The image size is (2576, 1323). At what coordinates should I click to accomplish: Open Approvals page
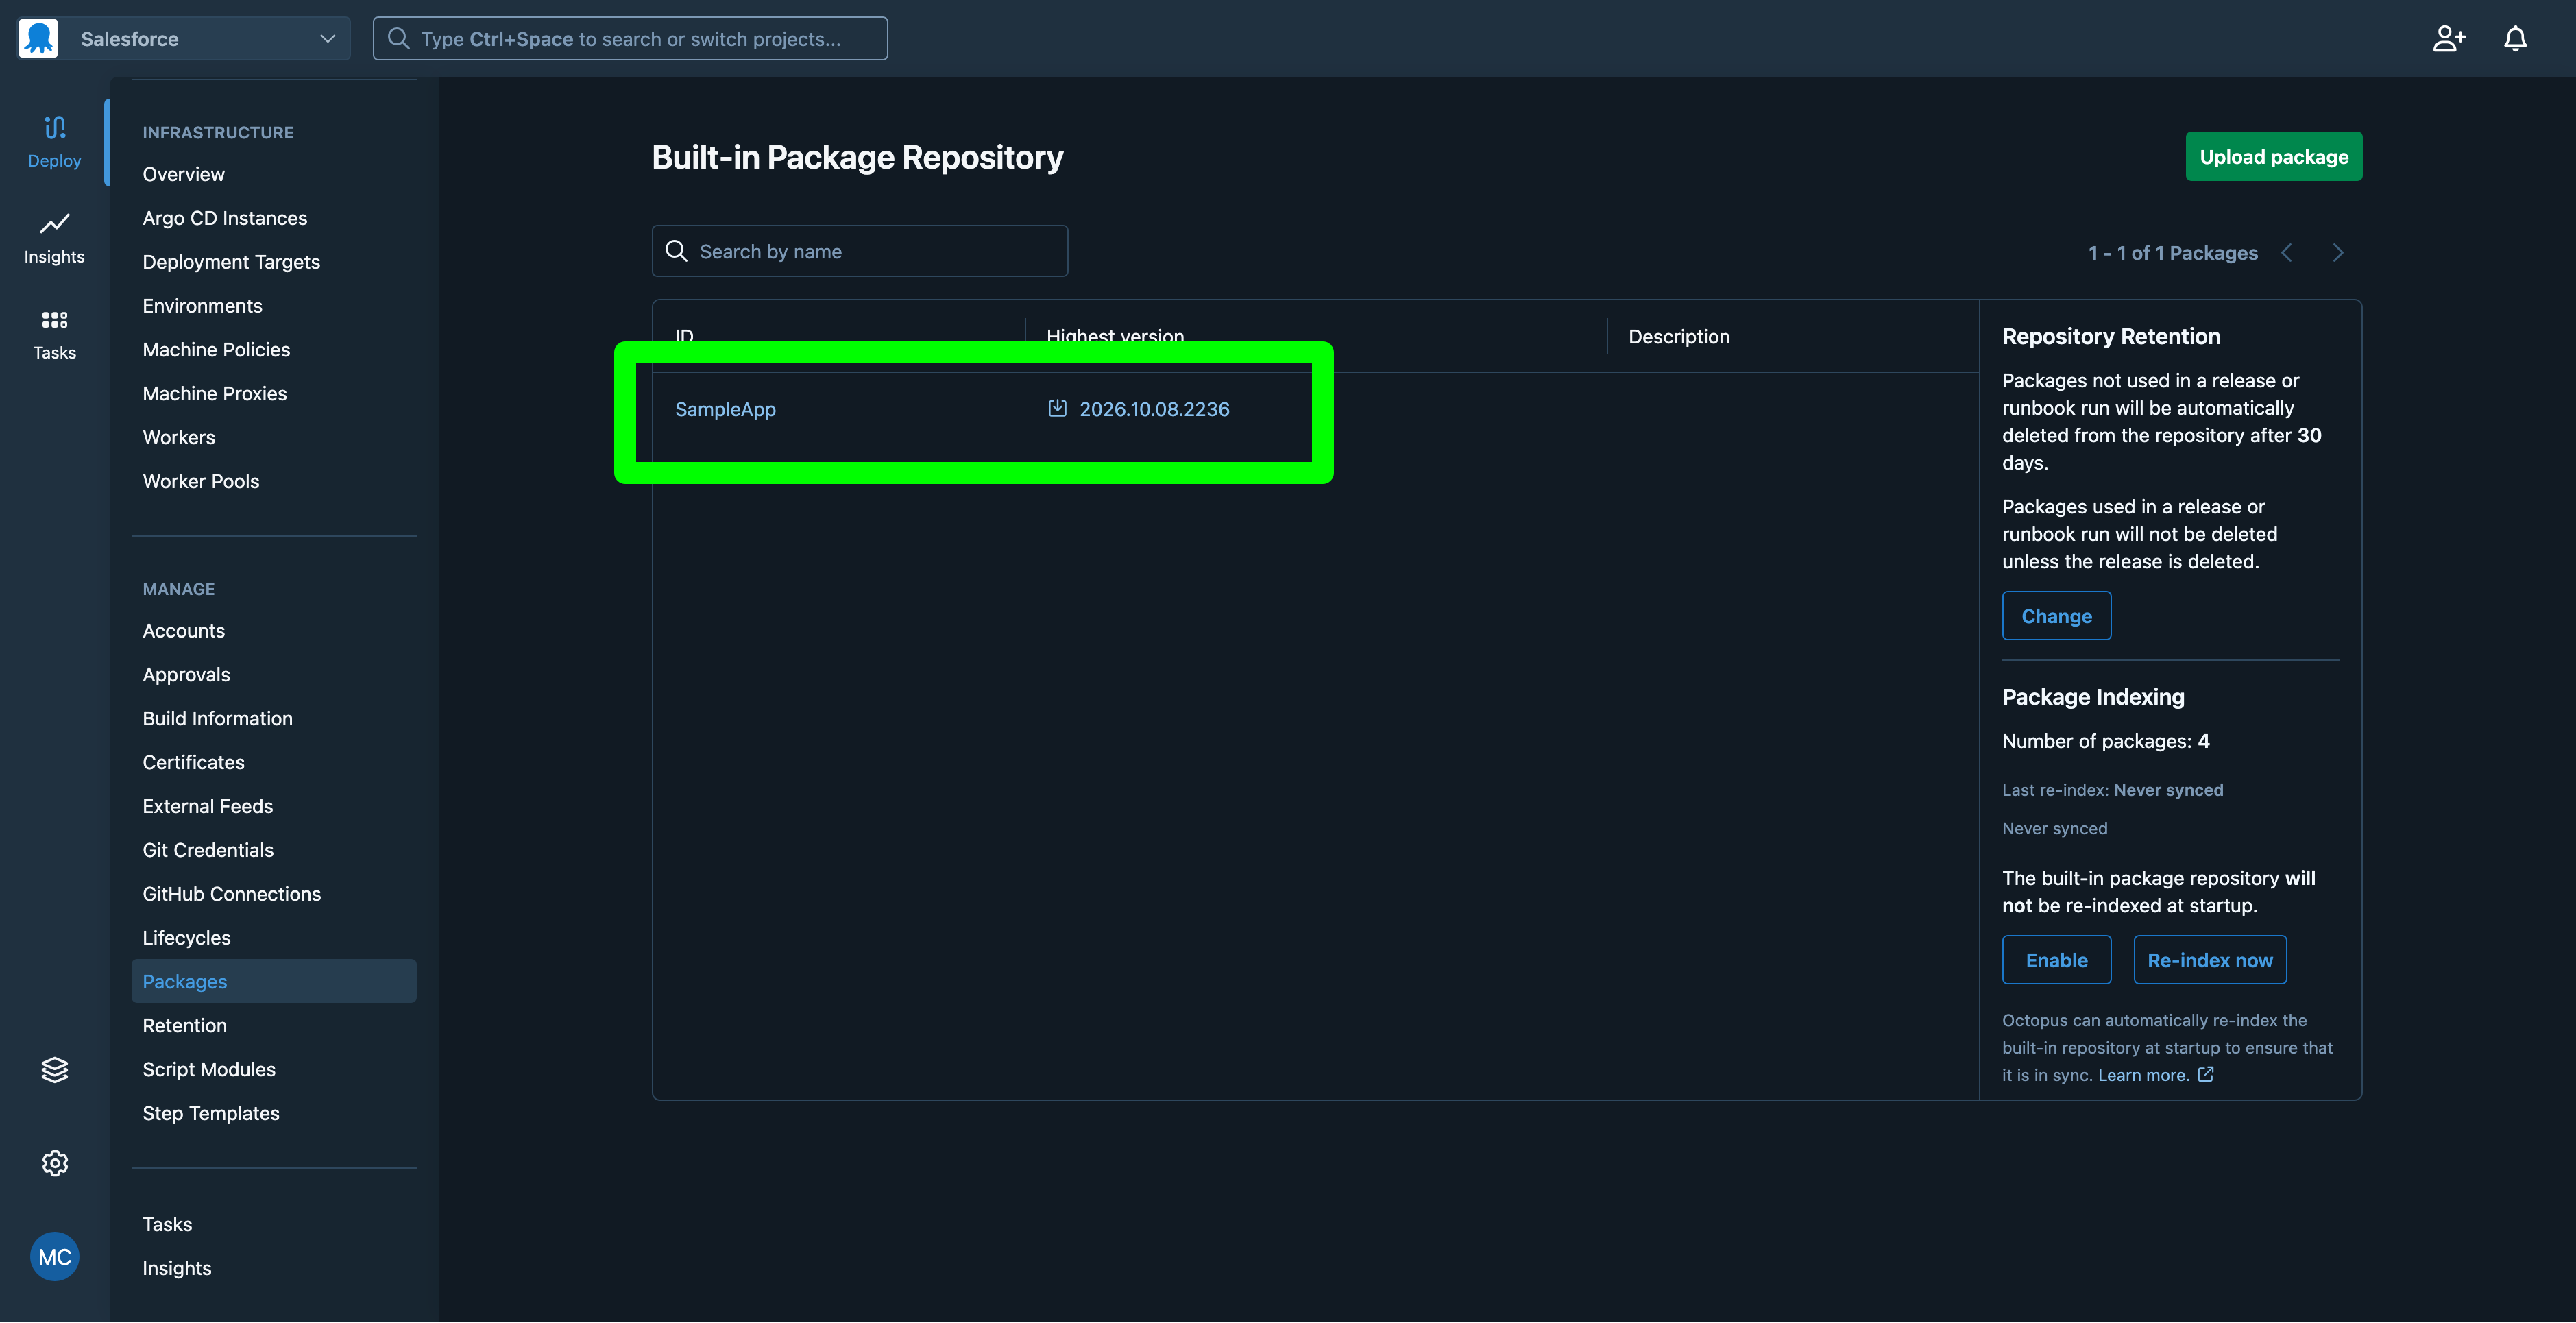186,675
